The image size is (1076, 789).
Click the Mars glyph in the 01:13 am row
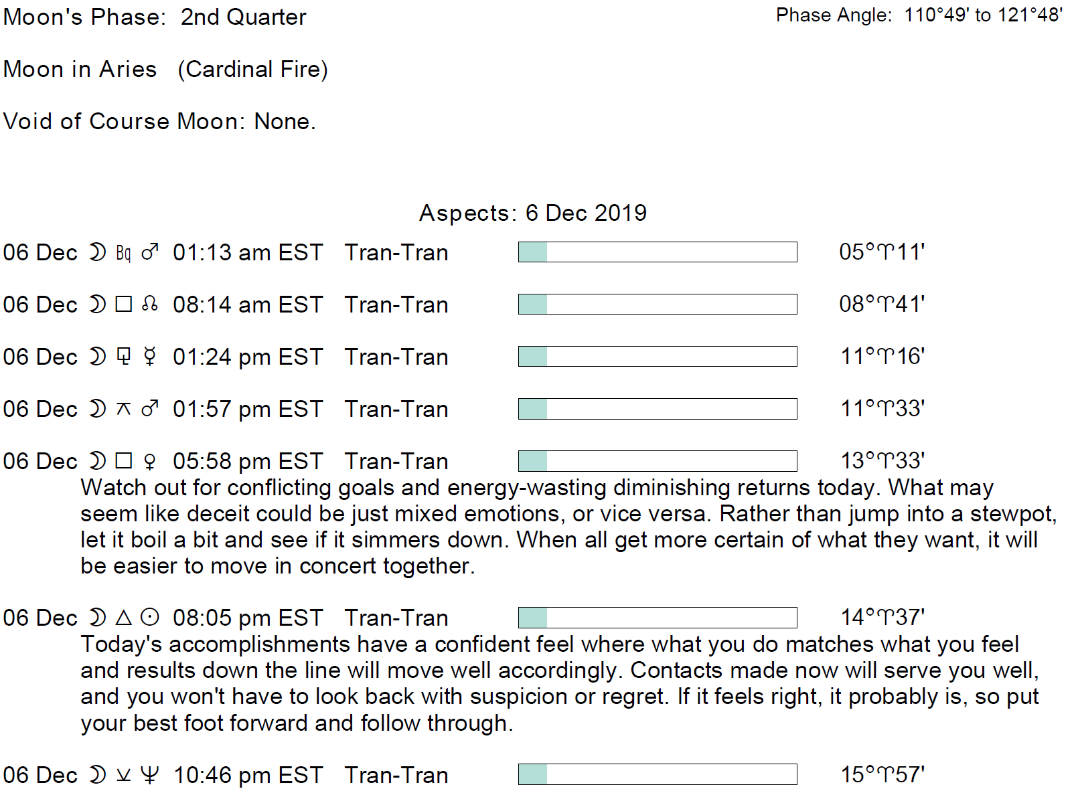coord(150,252)
